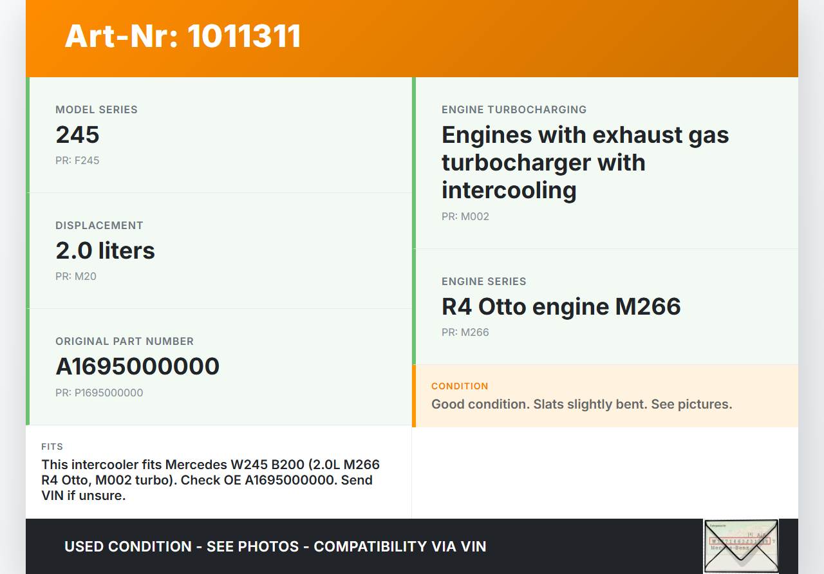Screen dimensions: 824x574
Task: Click the PR: M266 code under engine series
Action: tap(465, 332)
